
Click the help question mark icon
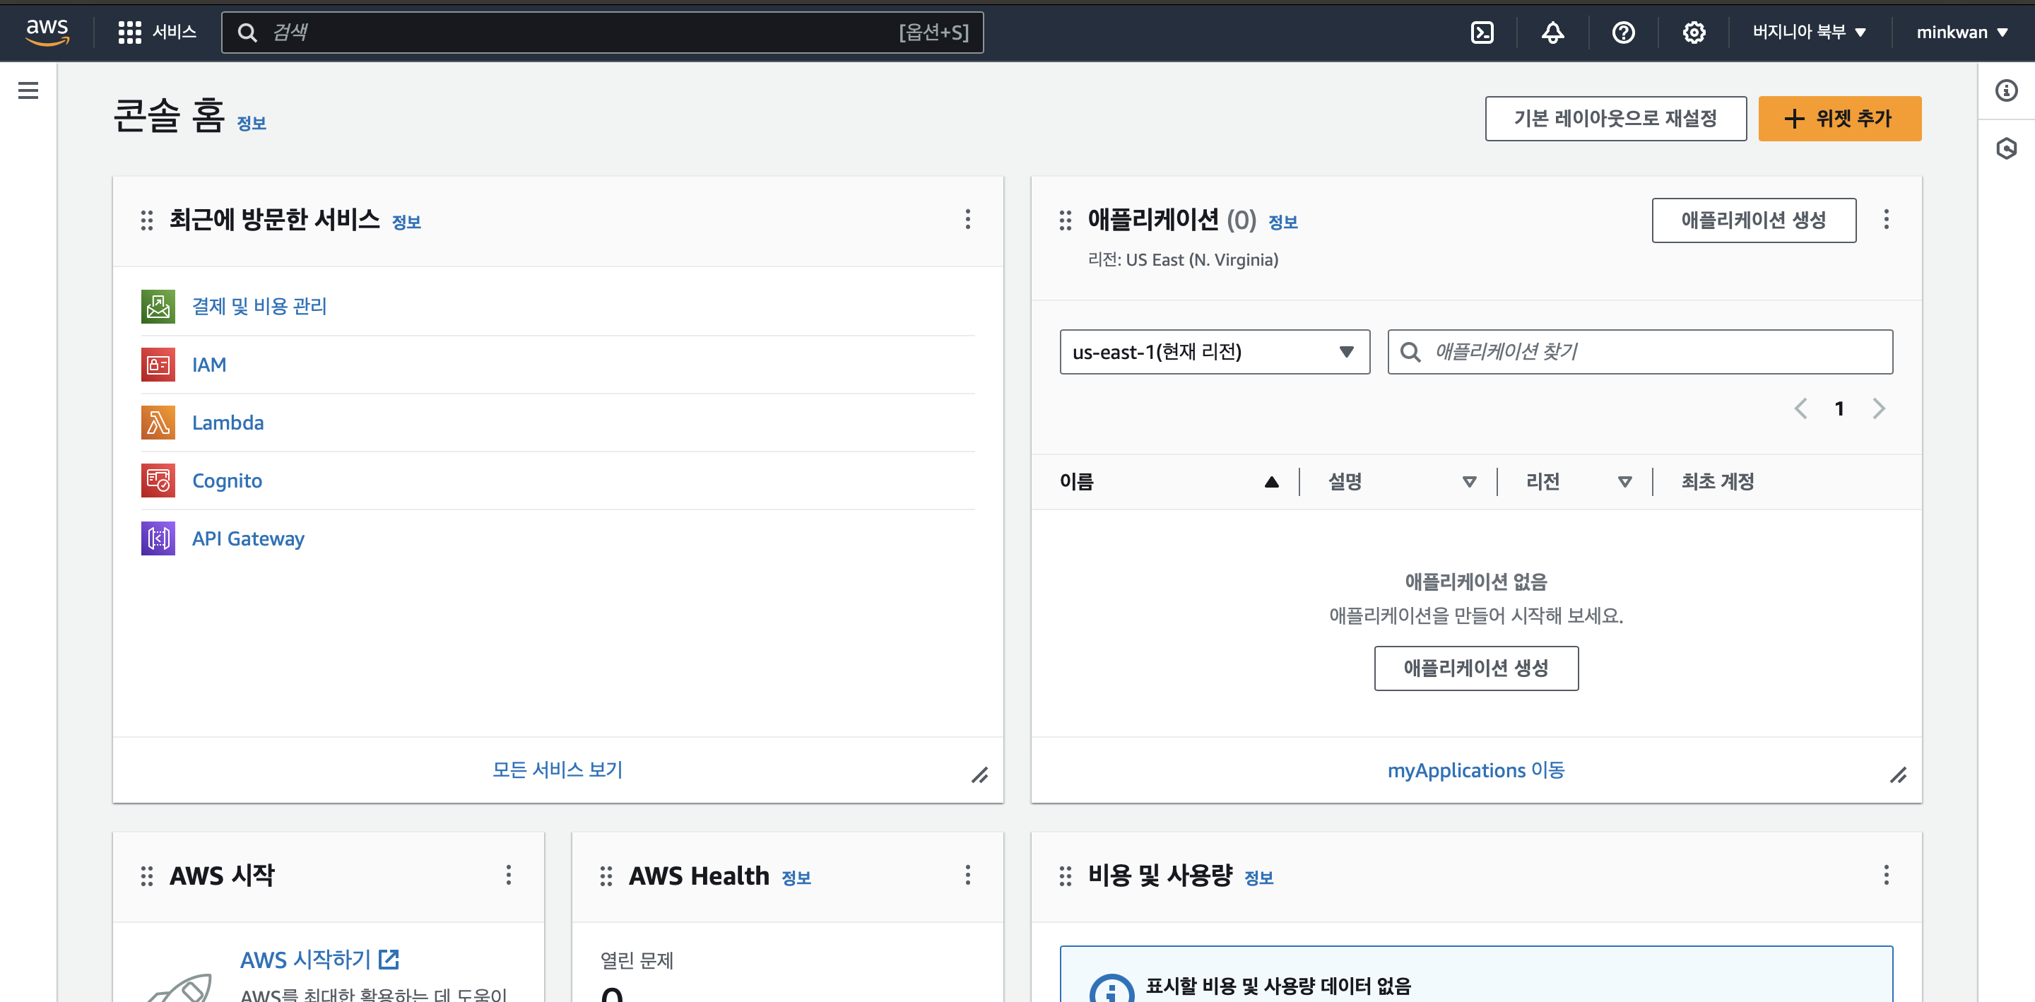[1622, 33]
